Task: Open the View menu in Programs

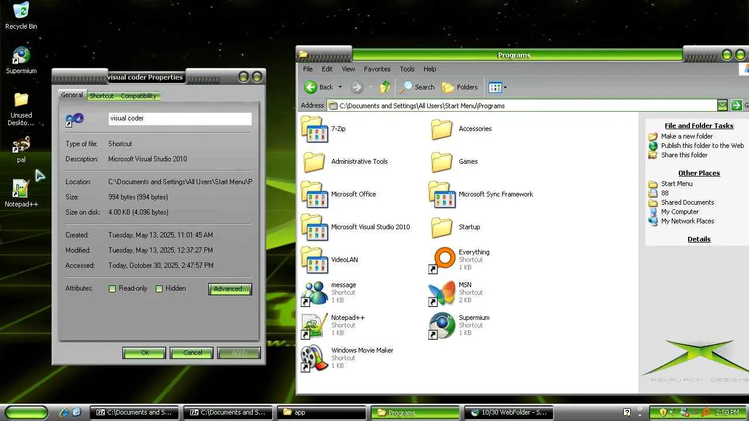Action: [348, 69]
